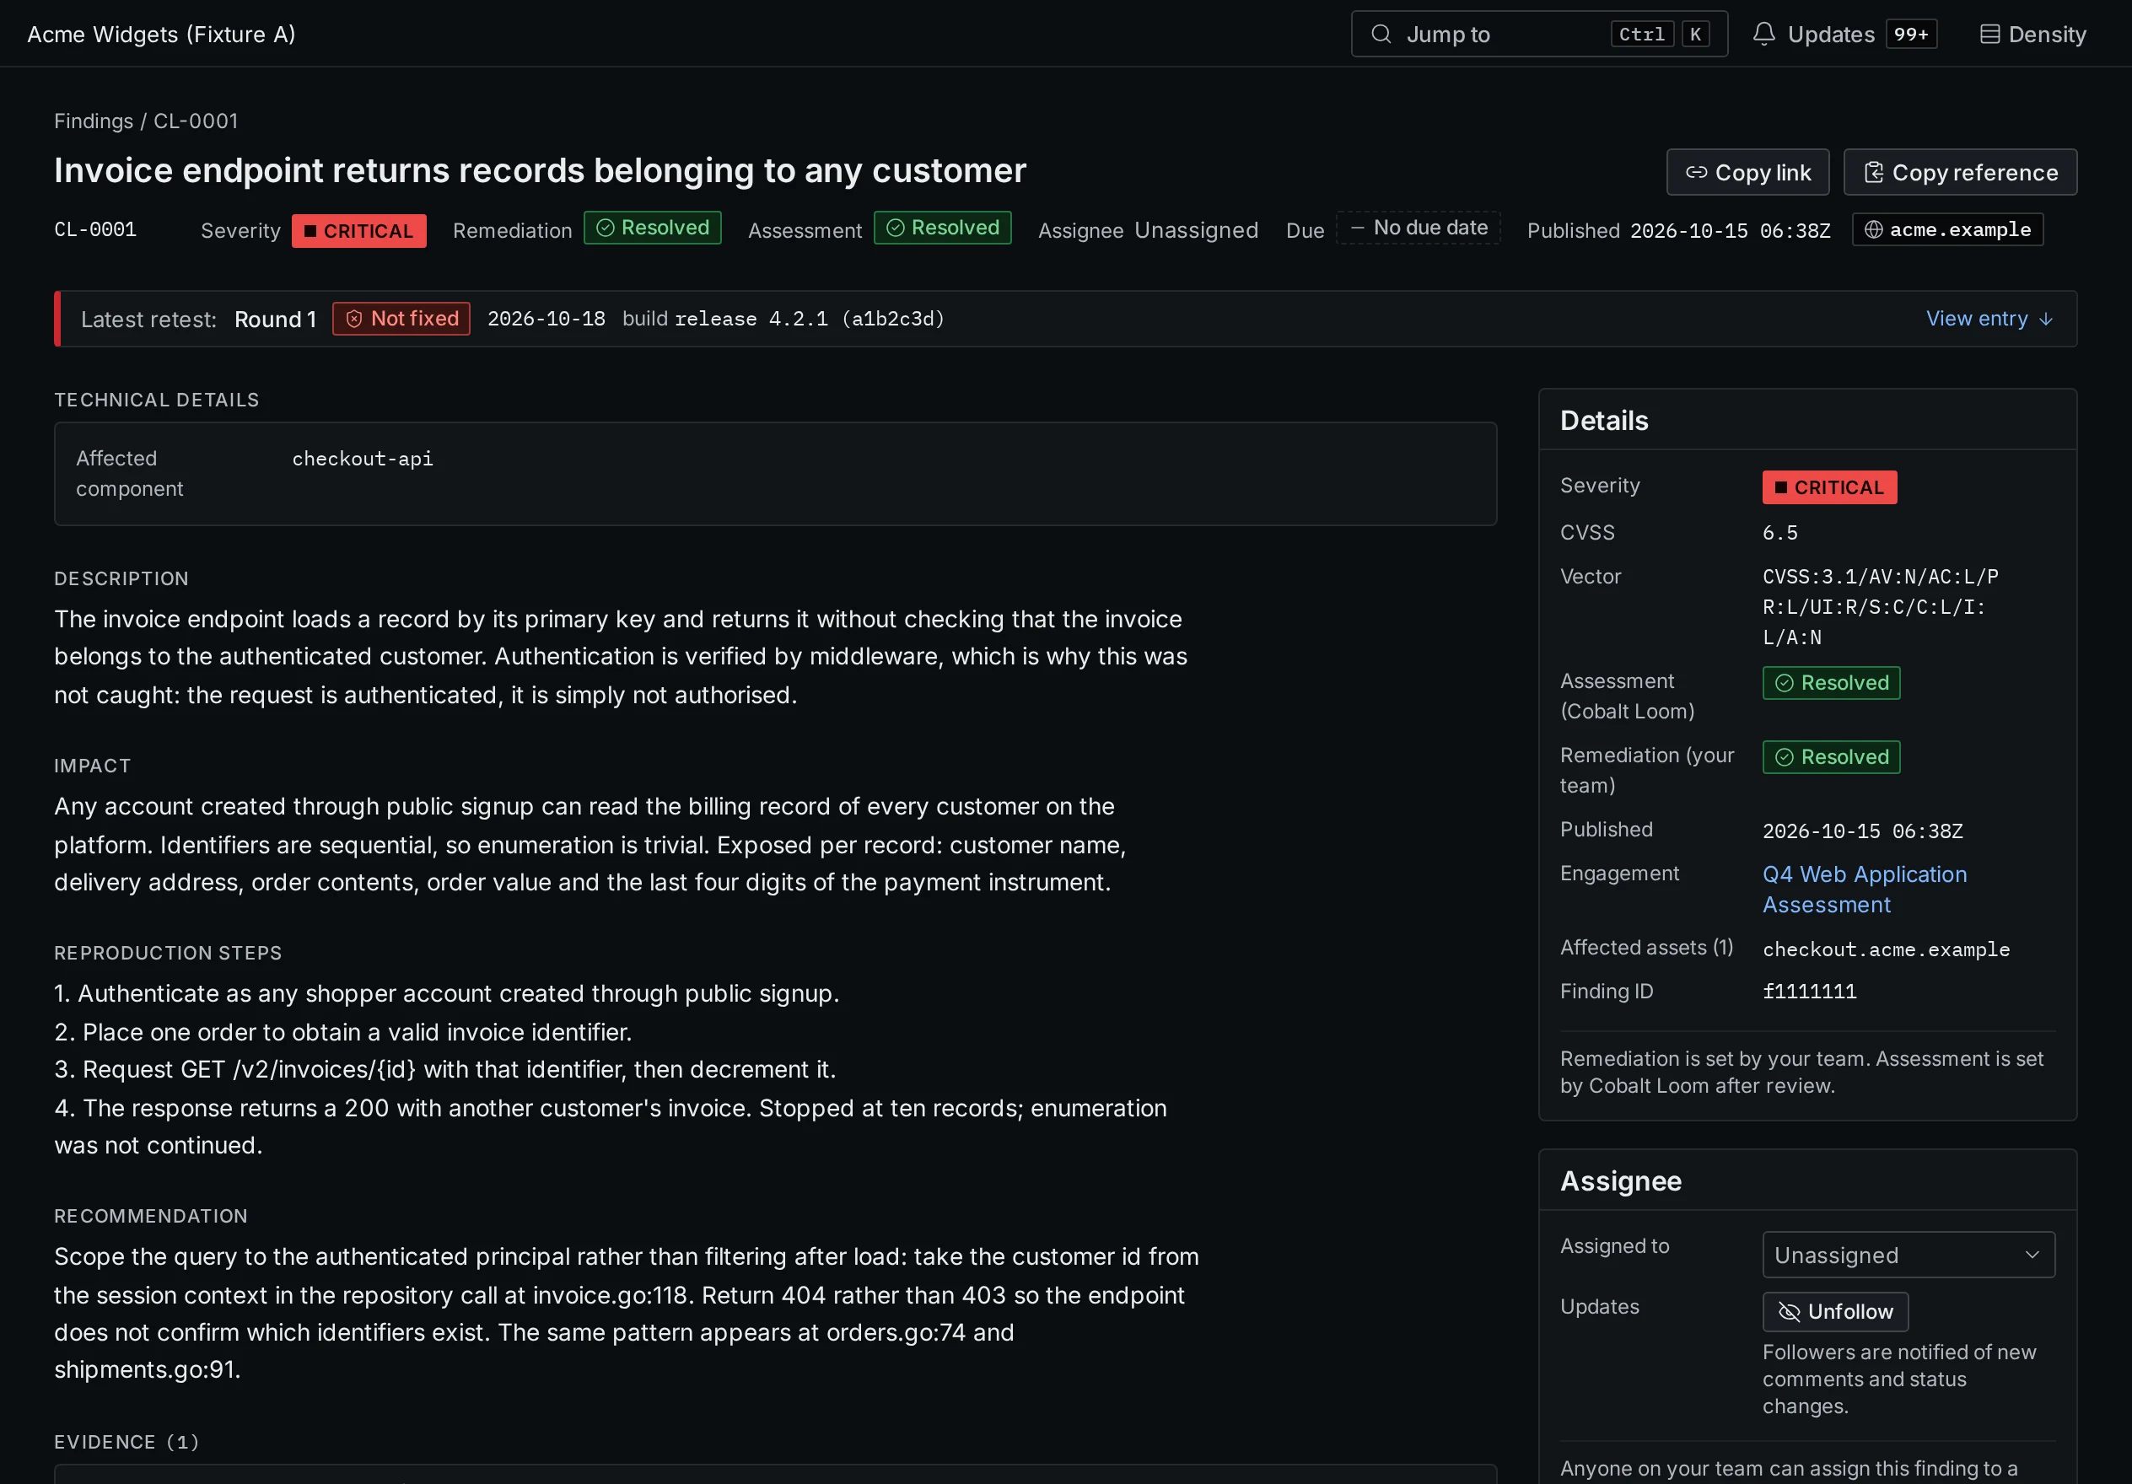The image size is (2132, 1484).
Task: Click the Copy reference clipboard icon
Action: pos(1874,173)
